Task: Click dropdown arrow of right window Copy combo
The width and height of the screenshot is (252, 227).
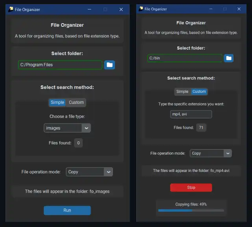Action: pyautogui.click(x=228, y=153)
